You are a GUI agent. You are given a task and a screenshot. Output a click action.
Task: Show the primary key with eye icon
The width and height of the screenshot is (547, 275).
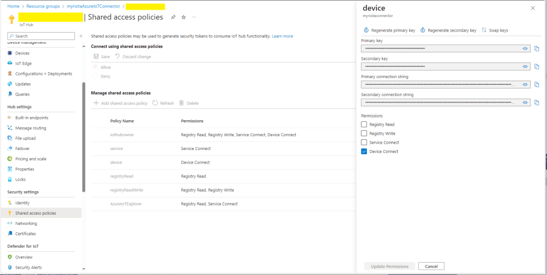click(525, 49)
